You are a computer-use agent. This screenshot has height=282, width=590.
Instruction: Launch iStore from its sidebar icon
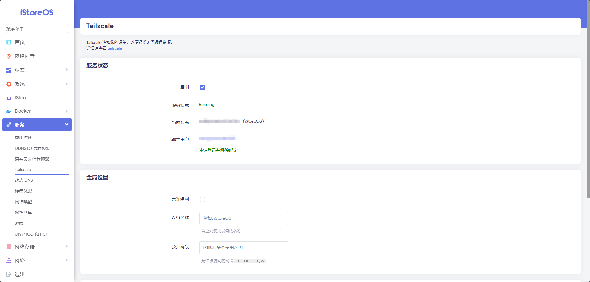coord(9,98)
